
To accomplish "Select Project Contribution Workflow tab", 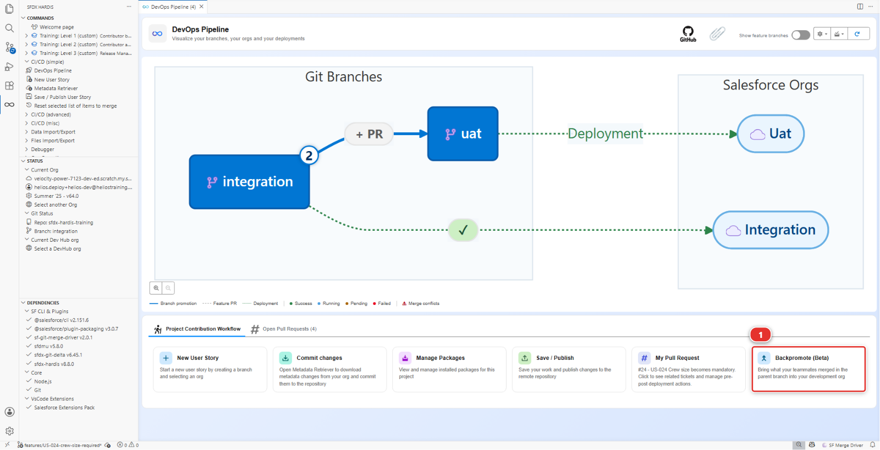I will [197, 329].
